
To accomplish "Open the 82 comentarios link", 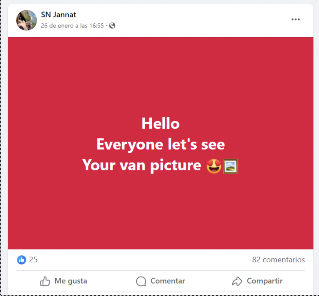I will [x=278, y=260].
